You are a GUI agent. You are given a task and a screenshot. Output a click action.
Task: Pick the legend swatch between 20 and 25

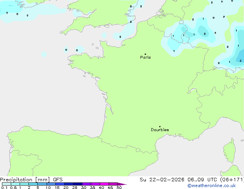point(69,184)
